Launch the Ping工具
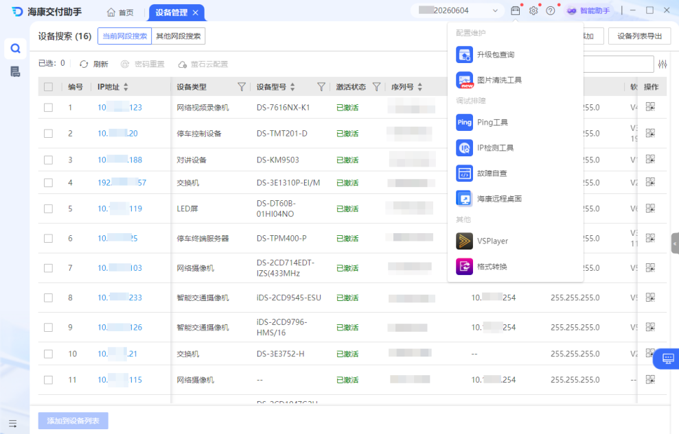 tap(482, 122)
